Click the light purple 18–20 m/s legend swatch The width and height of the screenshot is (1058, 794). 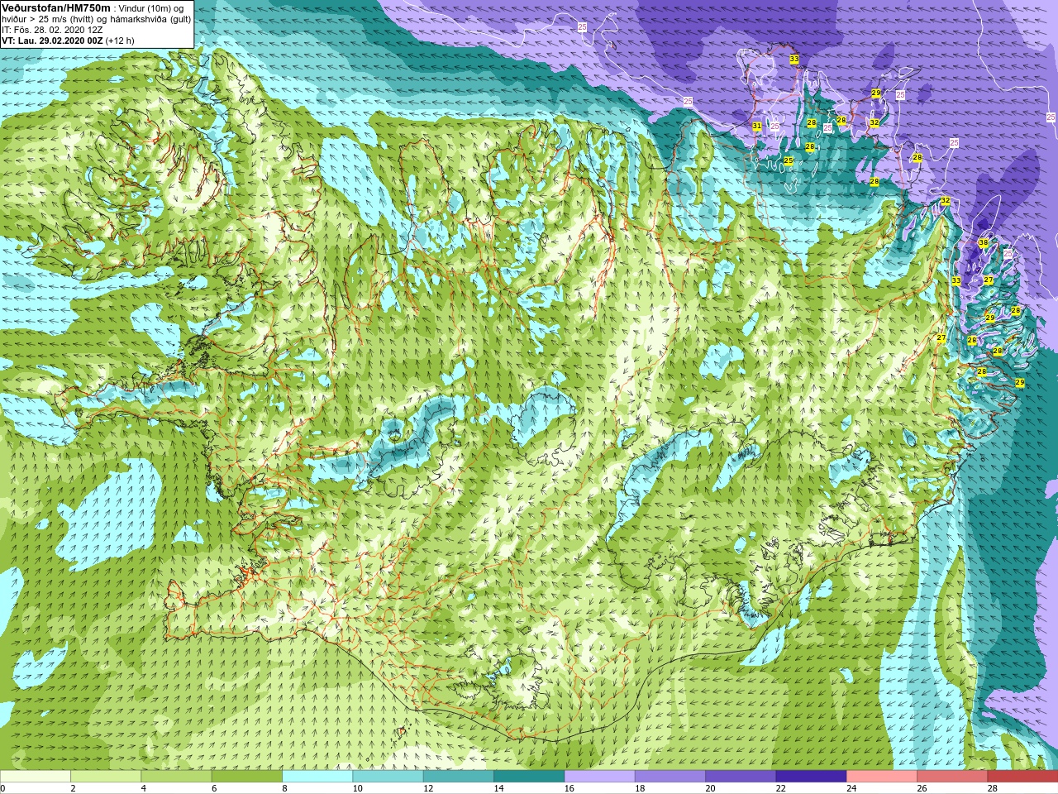click(670, 776)
